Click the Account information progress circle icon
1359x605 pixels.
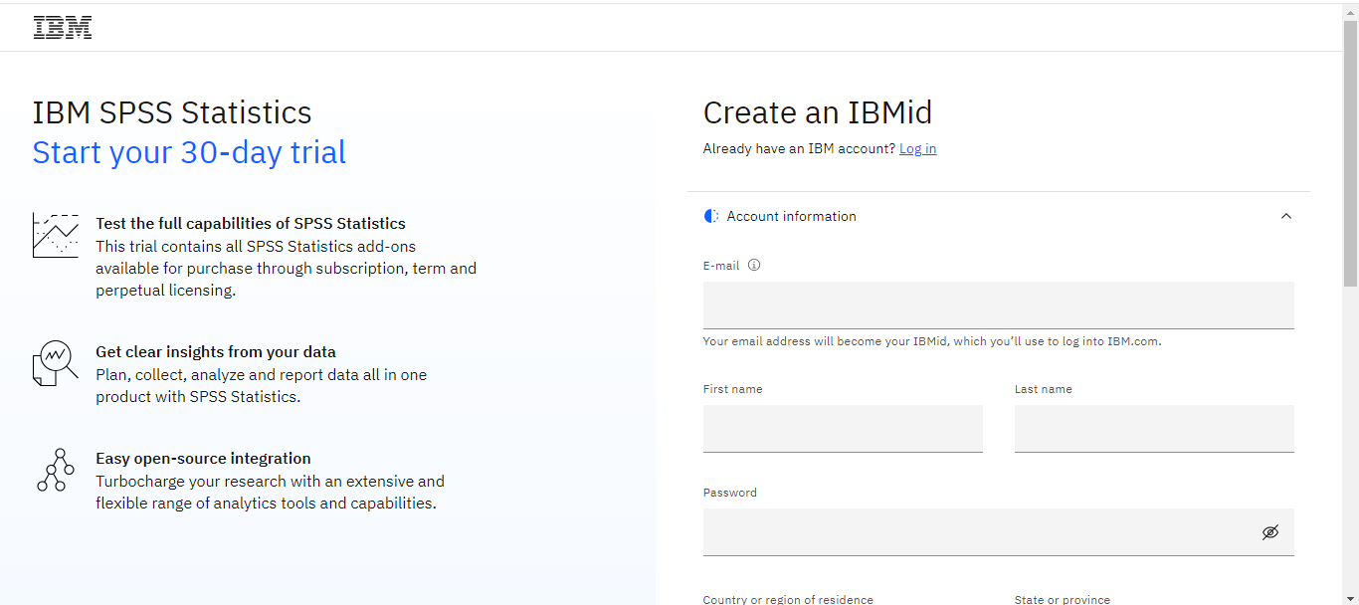click(711, 216)
